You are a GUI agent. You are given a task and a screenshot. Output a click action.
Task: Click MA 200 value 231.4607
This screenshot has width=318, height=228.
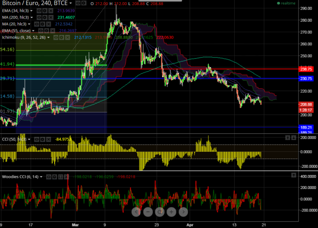(66, 17)
